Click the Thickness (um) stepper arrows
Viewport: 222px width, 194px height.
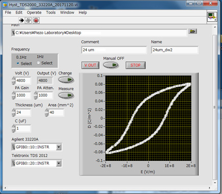tap(13, 112)
